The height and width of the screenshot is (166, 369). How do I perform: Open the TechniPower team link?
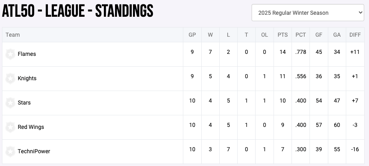pyautogui.click(x=34, y=152)
